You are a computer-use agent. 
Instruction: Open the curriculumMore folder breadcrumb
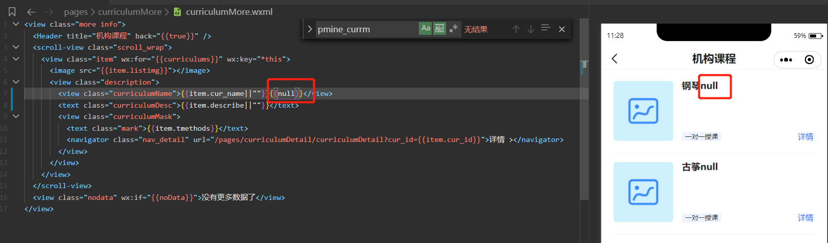click(130, 12)
